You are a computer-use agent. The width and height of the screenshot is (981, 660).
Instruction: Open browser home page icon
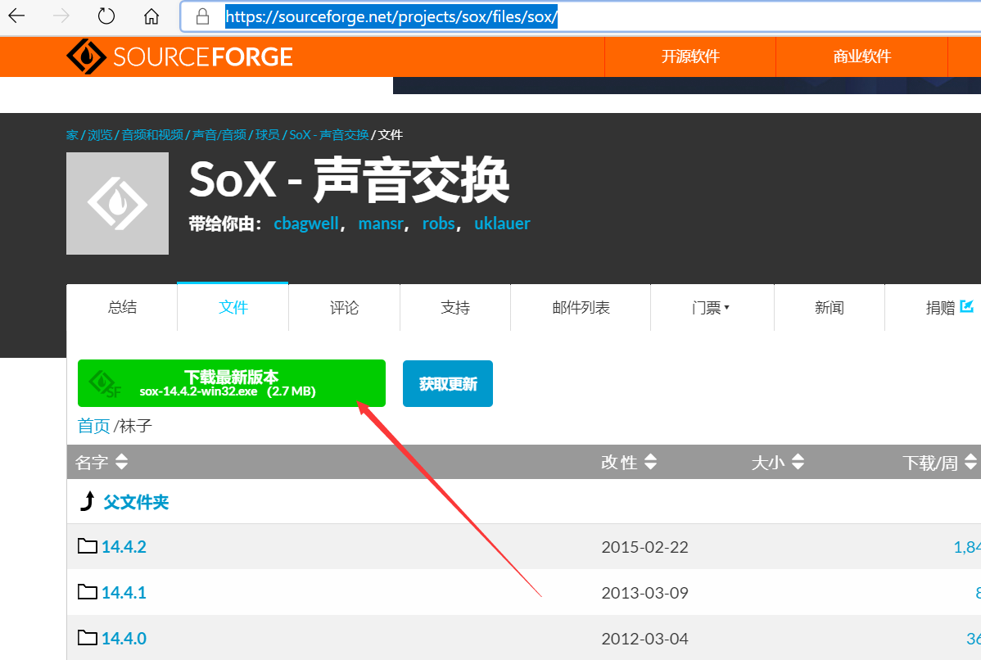click(x=151, y=16)
